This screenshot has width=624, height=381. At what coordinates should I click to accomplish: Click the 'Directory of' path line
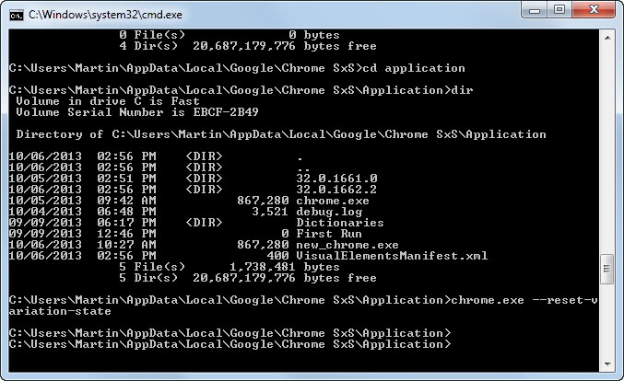point(281,134)
